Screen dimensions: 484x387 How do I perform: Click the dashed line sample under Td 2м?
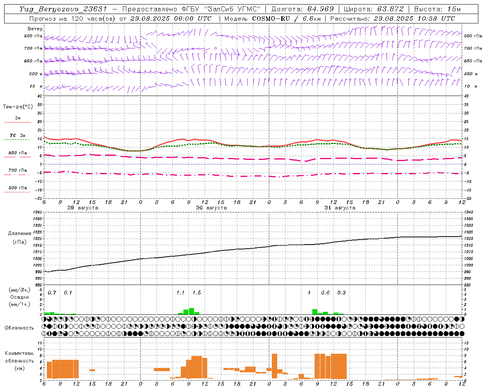point(17,140)
